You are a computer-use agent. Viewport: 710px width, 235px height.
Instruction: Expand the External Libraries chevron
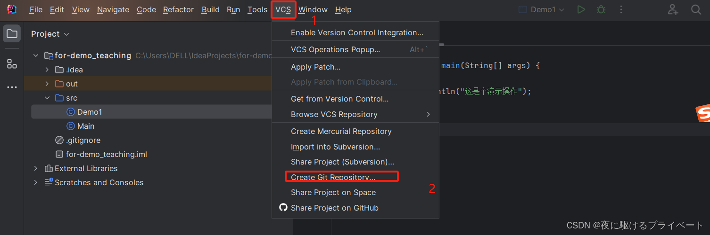tap(36, 168)
